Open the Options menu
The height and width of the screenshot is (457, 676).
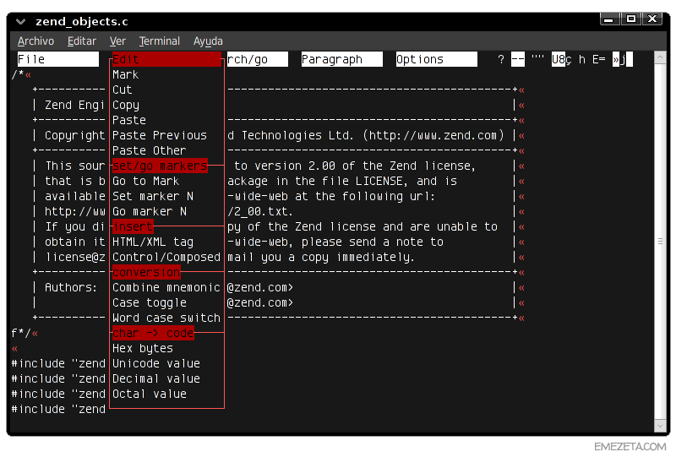click(436, 59)
